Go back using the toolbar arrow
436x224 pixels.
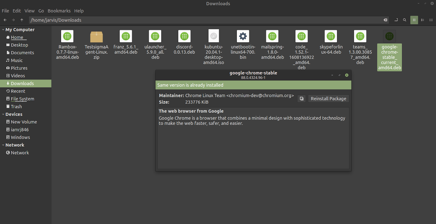click(5, 20)
